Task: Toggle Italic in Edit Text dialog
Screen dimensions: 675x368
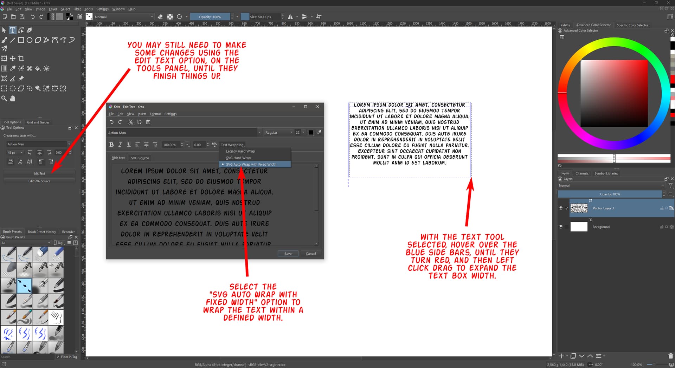Action: click(120, 145)
